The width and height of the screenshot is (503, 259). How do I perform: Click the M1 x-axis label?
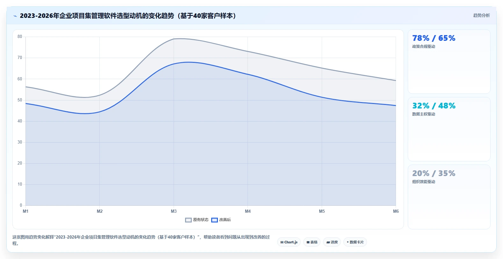[25, 211]
